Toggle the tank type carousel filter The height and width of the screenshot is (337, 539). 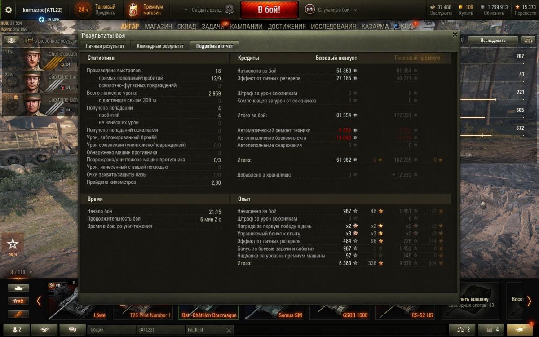coord(18,288)
